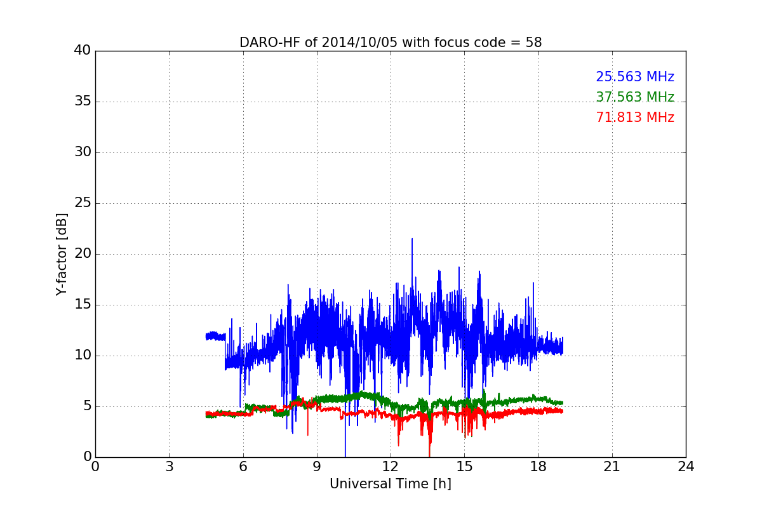Click the x-axis tick label 6
This screenshot has width=762, height=508.
pyautogui.click(x=243, y=467)
